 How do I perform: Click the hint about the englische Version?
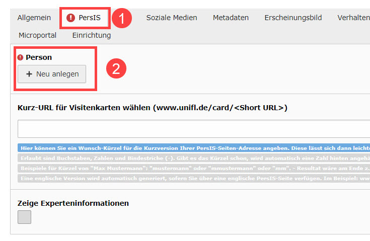tap(194, 178)
